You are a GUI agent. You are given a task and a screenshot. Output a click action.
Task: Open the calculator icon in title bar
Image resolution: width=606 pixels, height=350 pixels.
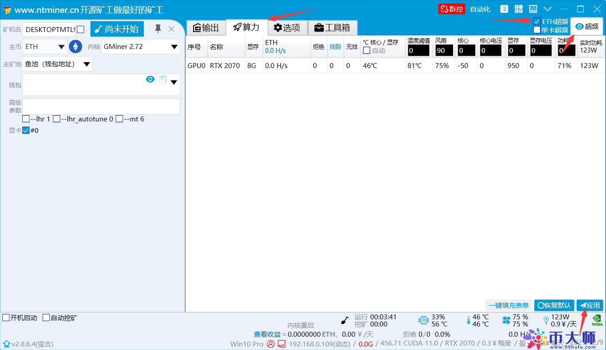click(x=518, y=9)
